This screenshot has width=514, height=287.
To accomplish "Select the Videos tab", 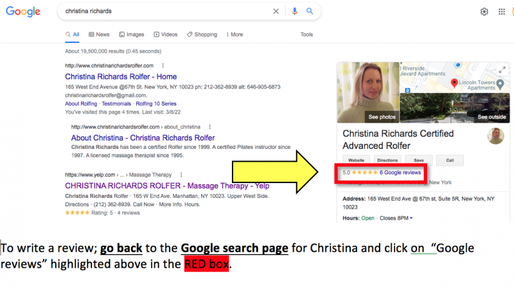I will click(166, 35).
